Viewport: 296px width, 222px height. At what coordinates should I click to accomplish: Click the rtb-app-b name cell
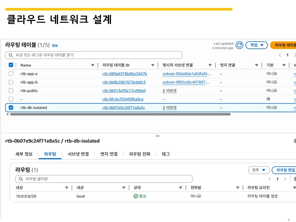click(29, 82)
